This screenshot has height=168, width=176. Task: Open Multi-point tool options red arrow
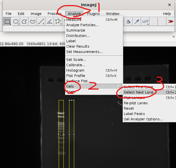tap(61, 24)
